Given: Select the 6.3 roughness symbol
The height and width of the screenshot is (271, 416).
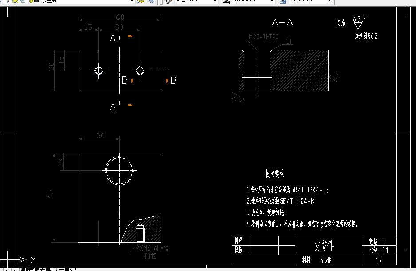Looking at the screenshot, I should coord(359,22).
